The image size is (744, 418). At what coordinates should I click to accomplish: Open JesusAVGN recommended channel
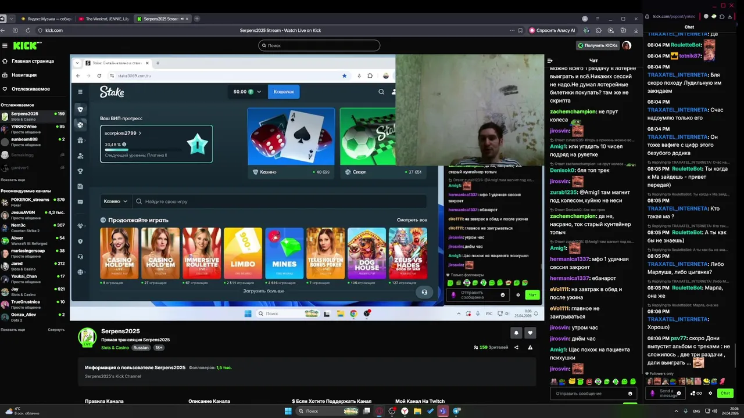[33, 215]
